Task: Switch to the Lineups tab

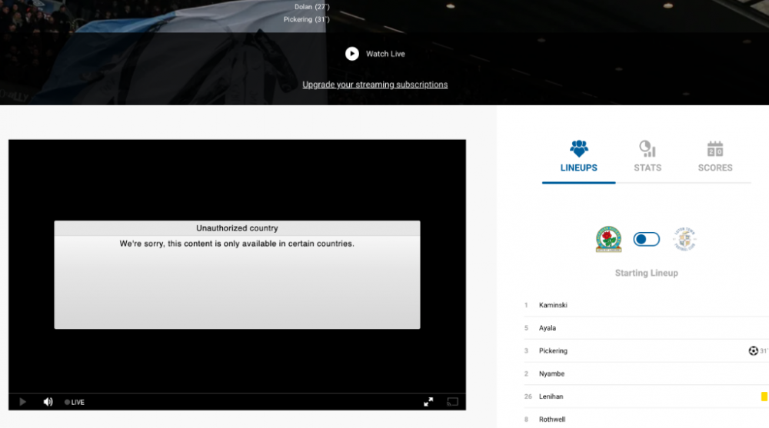Action: tap(578, 156)
